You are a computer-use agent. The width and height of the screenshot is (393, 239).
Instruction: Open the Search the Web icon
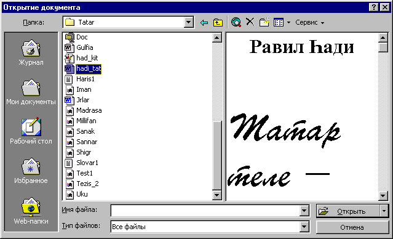[236, 22]
